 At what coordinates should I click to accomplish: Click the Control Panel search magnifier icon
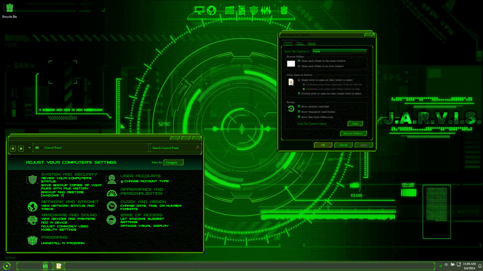click(198, 147)
